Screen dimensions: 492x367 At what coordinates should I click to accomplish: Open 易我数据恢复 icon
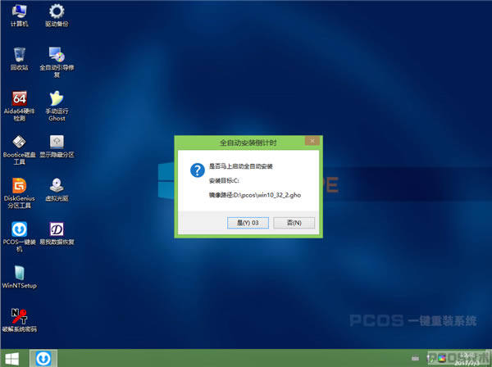pos(57,233)
